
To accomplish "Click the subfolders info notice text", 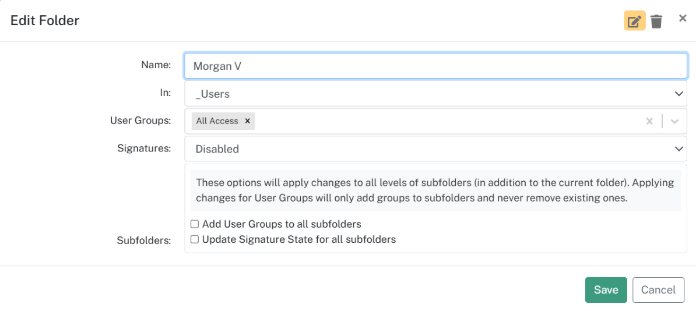I will point(435,190).
